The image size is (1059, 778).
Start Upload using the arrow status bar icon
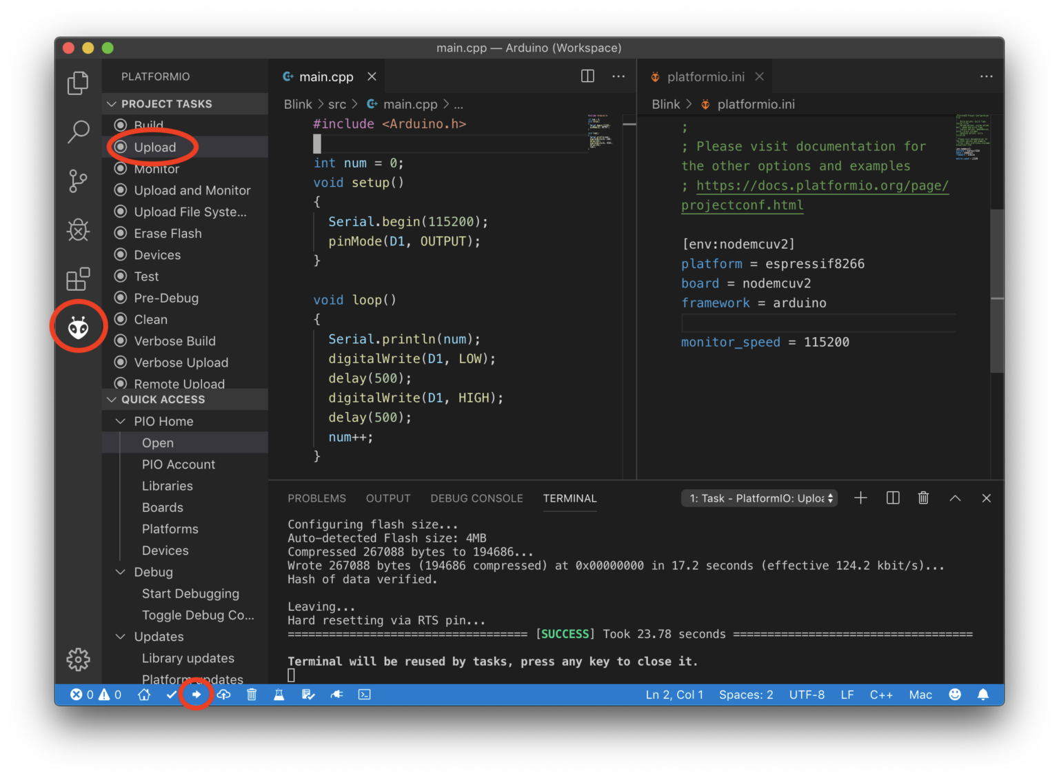click(196, 695)
